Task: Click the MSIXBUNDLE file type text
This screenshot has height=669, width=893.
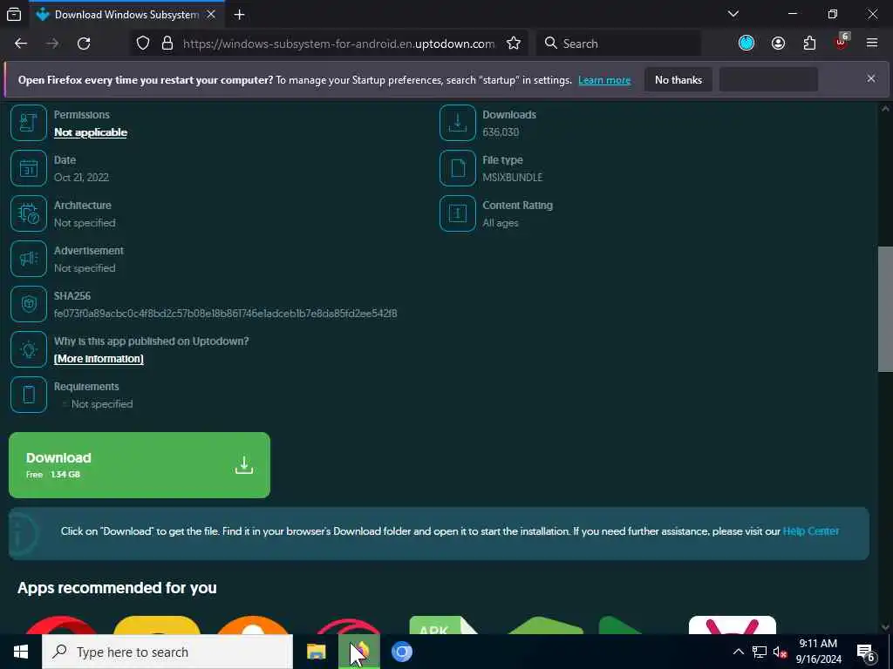Action: point(513,178)
